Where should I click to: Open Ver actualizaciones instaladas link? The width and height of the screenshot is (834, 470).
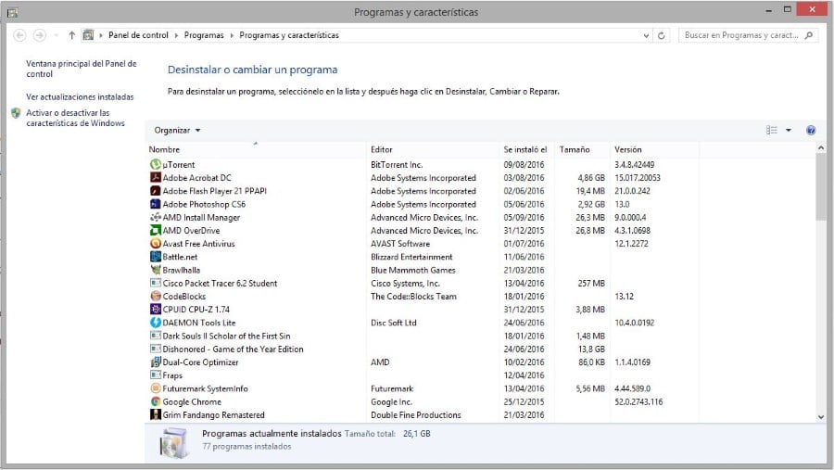[80, 97]
